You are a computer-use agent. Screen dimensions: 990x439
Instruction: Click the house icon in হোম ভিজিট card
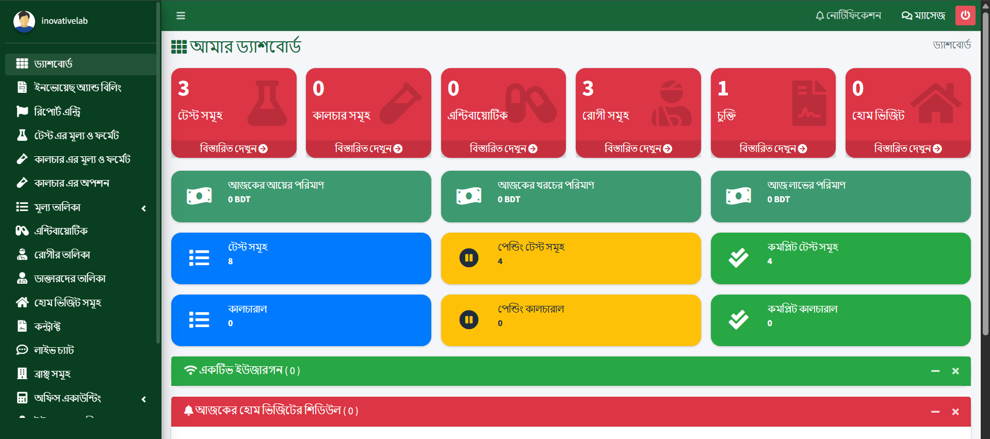coord(935,103)
